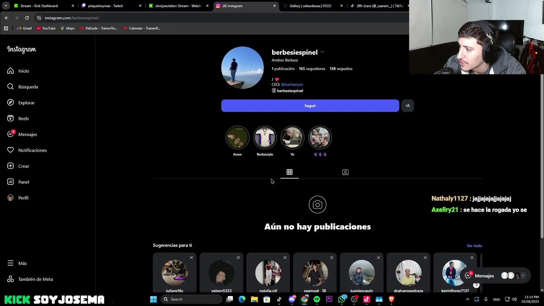Click Ver todo suggestions link
The width and height of the screenshot is (544, 306).
click(x=474, y=246)
